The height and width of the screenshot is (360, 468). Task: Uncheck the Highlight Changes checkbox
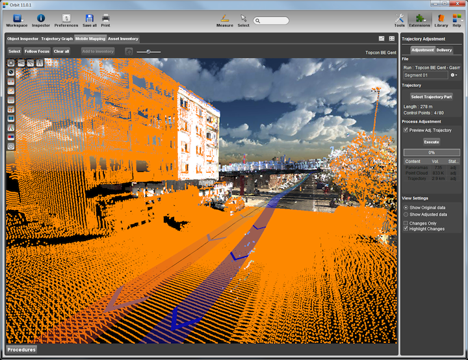tap(406, 229)
